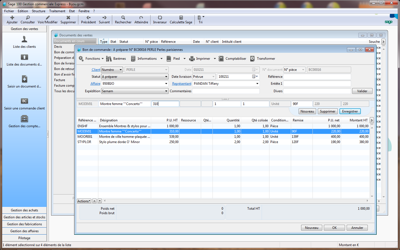Click the Enregistrer line button
The width and height of the screenshot is (400, 250).
click(x=350, y=111)
